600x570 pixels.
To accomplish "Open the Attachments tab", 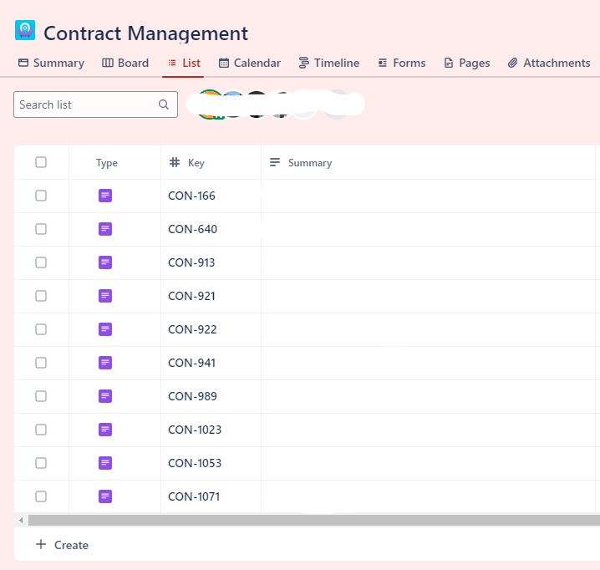I will [x=549, y=63].
